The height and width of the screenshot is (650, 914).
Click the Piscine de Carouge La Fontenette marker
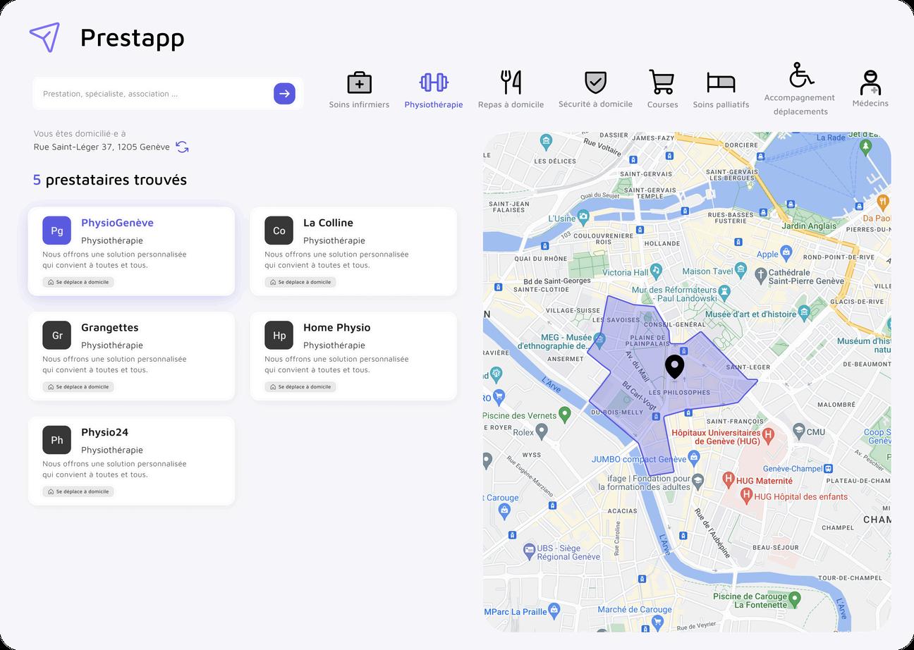tap(796, 599)
